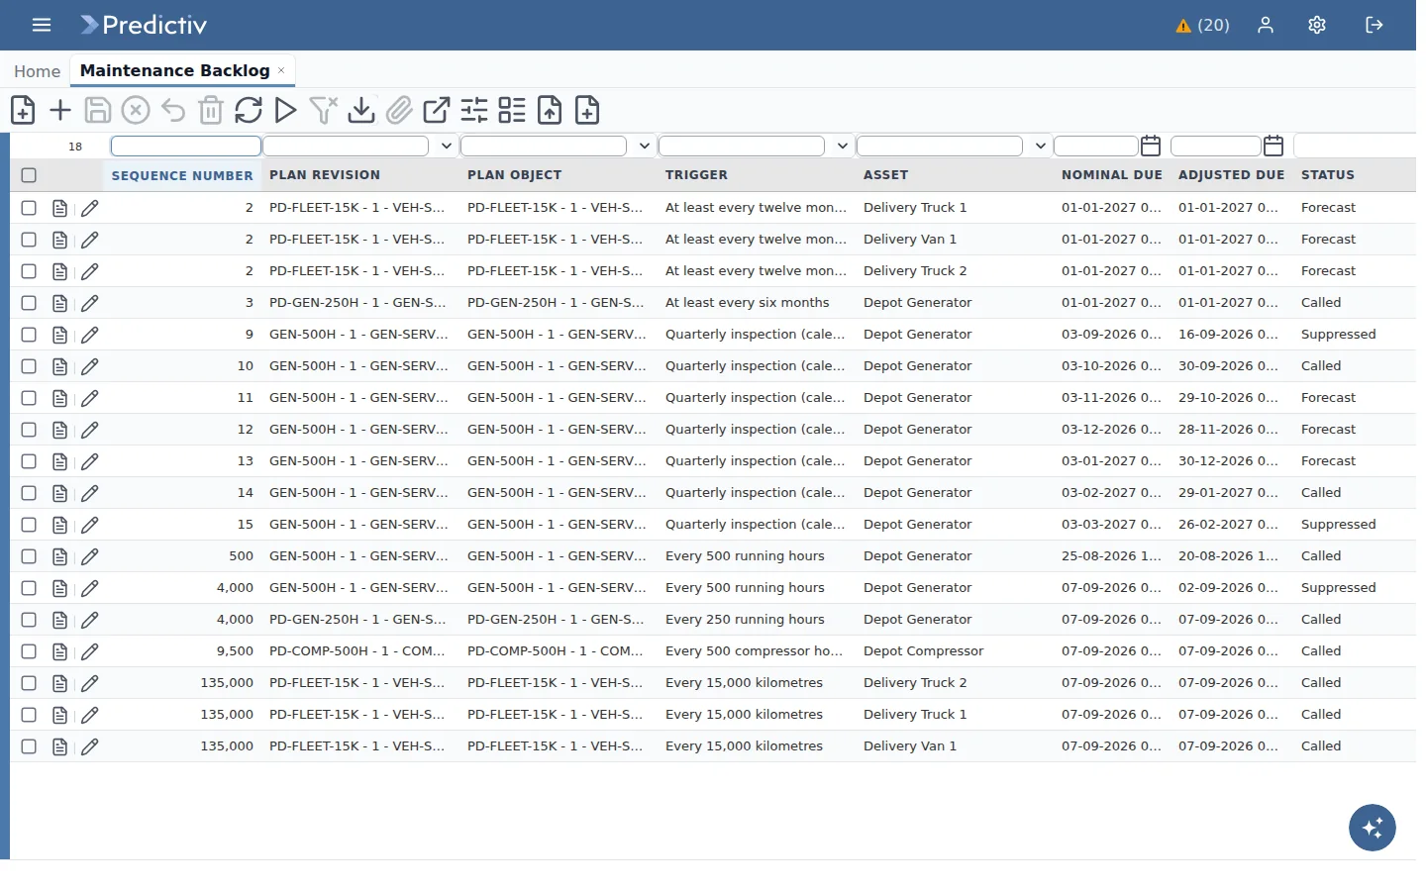Expand the Trigger filter dropdown
Screen dimensions: 1426x891
pyautogui.click(x=843, y=147)
